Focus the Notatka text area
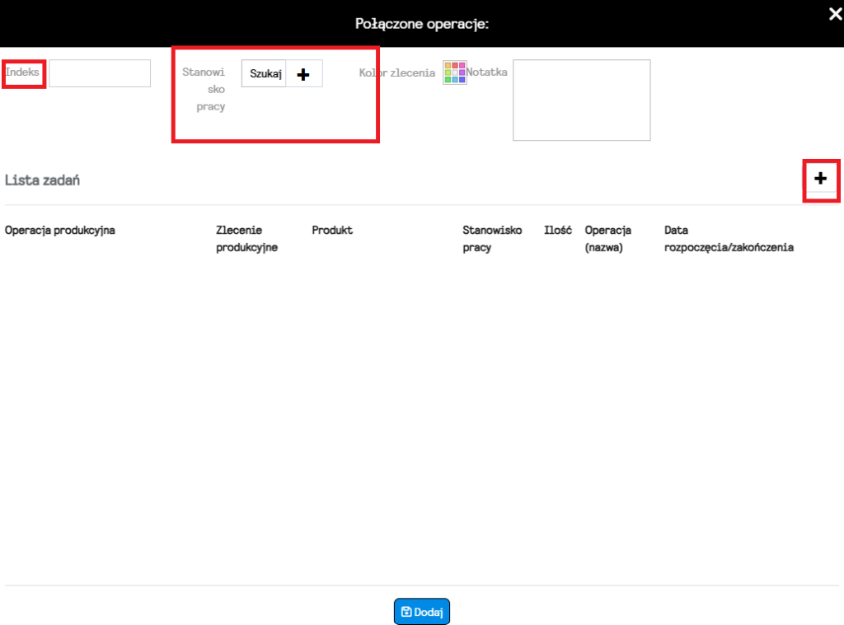This screenshot has height=625, width=844. [x=581, y=100]
